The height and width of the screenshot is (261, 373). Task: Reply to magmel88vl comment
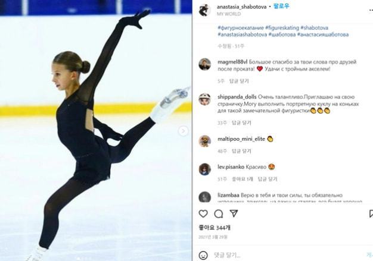coord(239,81)
